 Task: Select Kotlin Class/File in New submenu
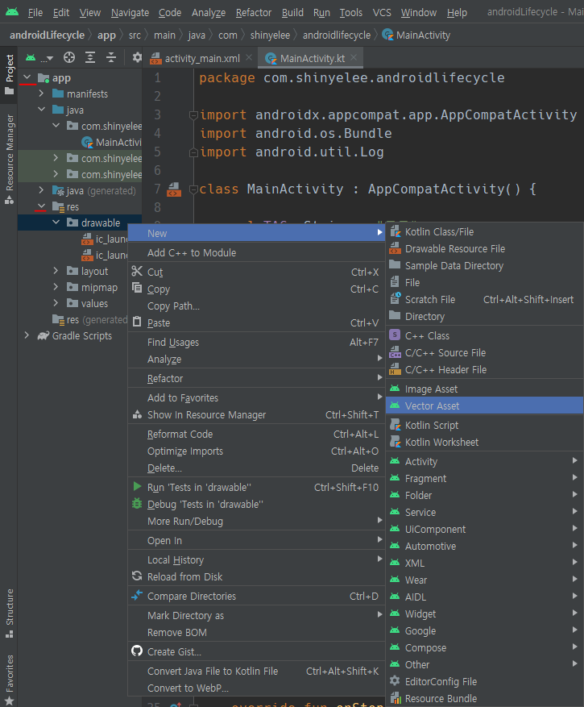[x=484, y=231]
